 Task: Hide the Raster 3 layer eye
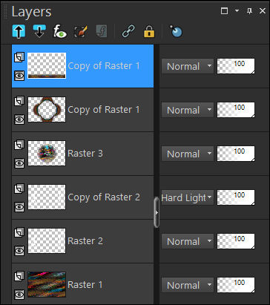19,163
